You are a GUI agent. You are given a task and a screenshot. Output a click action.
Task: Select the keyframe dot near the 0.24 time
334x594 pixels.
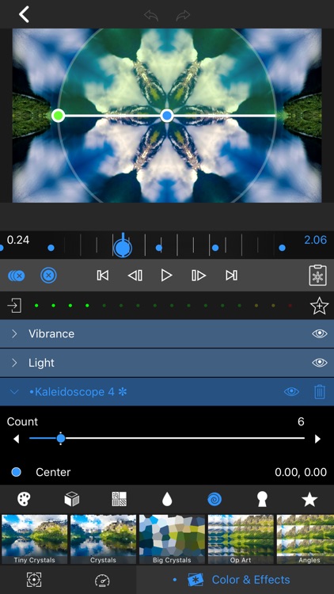coord(51,248)
